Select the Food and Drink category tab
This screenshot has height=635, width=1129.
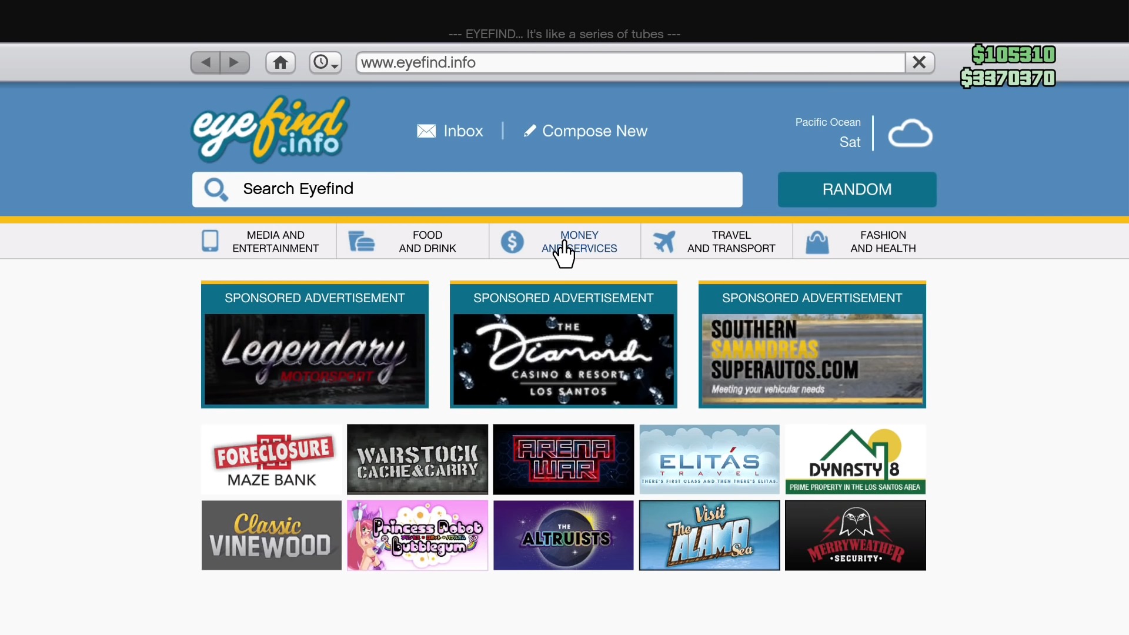pos(427,241)
